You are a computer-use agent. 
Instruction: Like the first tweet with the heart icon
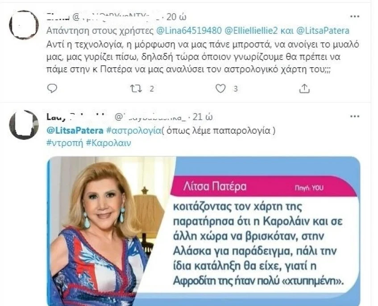click(220, 89)
